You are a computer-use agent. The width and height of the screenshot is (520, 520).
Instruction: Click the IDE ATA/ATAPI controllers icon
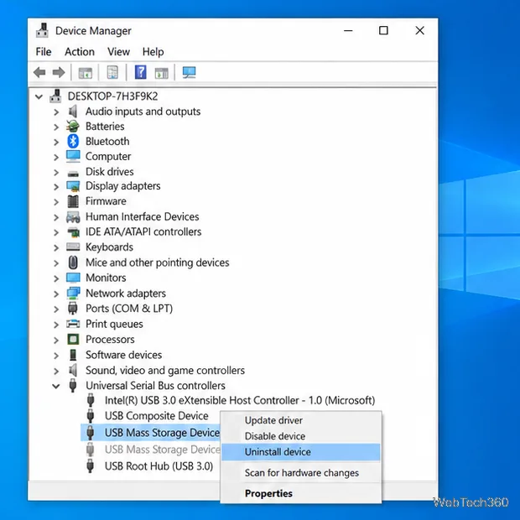coord(73,231)
